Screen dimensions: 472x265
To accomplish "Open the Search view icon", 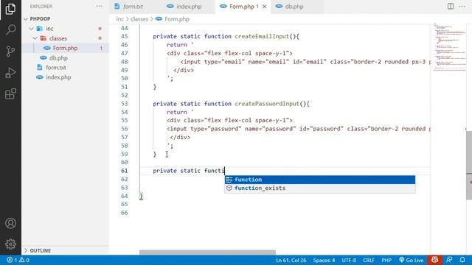I will tap(10, 29).
